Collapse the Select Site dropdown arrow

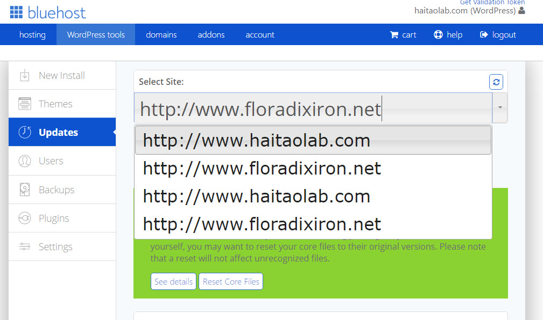click(x=500, y=108)
